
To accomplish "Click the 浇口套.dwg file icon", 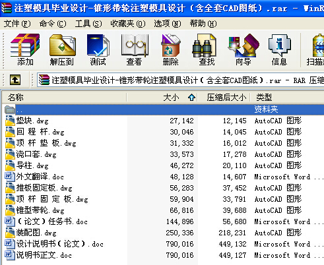I will point(10,154).
